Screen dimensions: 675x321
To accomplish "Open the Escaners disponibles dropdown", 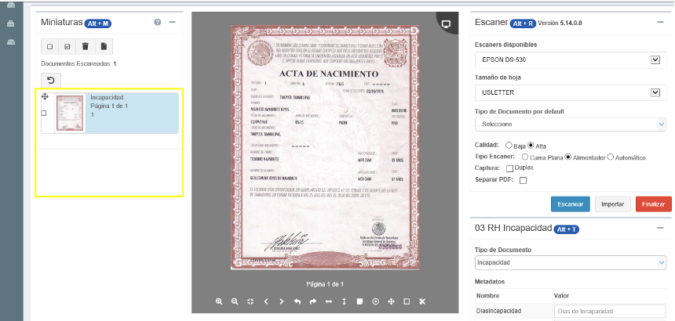I will tap(571, 60).
